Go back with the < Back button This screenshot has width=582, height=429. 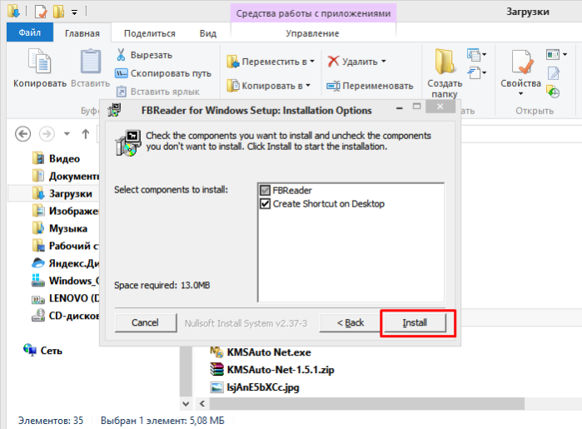(x=350, y=322)
